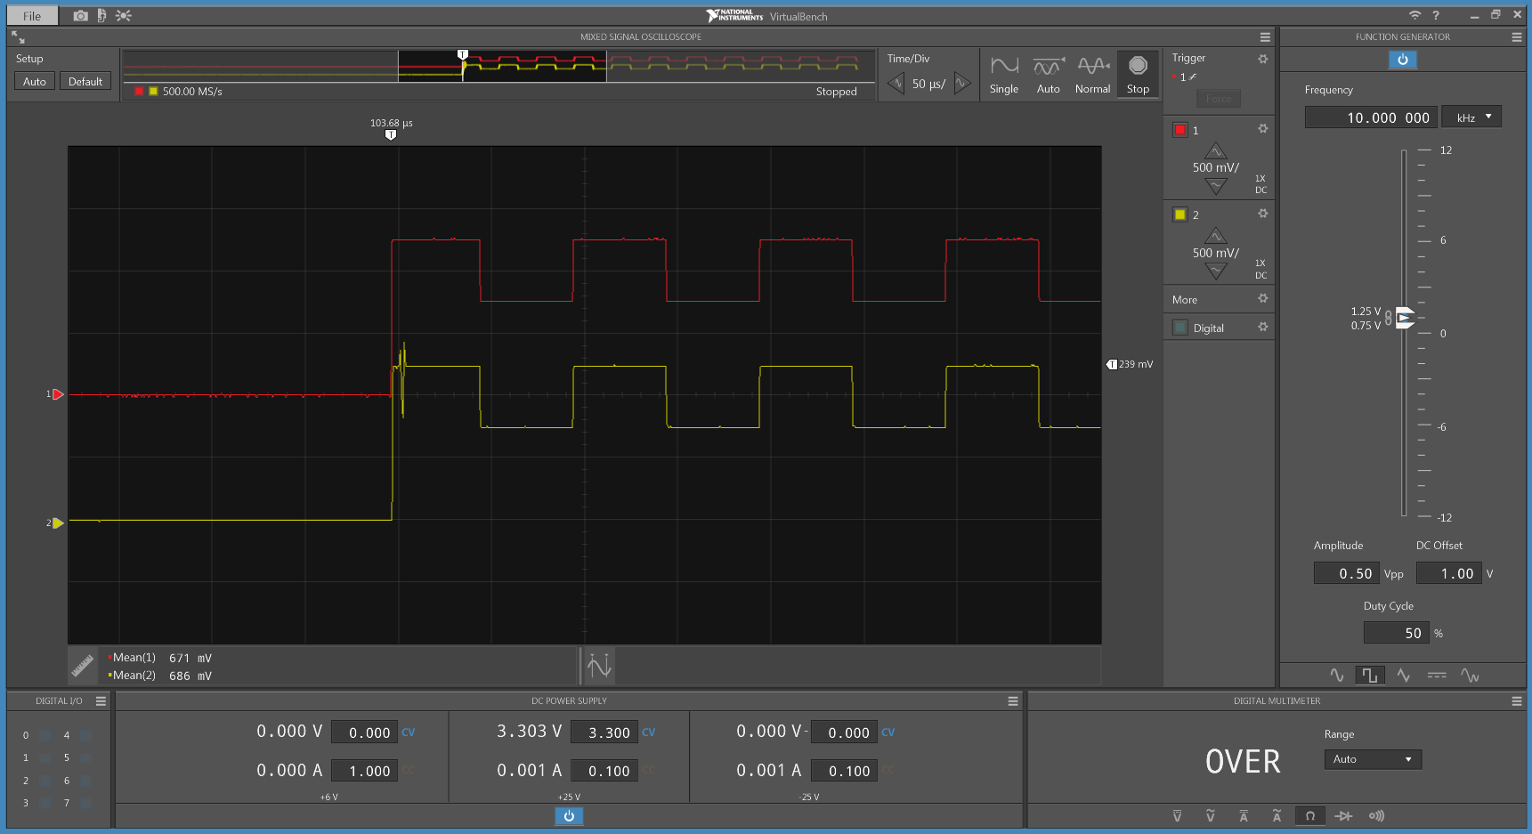Open the File menu

pyautogui.click(x=32, y=16)
